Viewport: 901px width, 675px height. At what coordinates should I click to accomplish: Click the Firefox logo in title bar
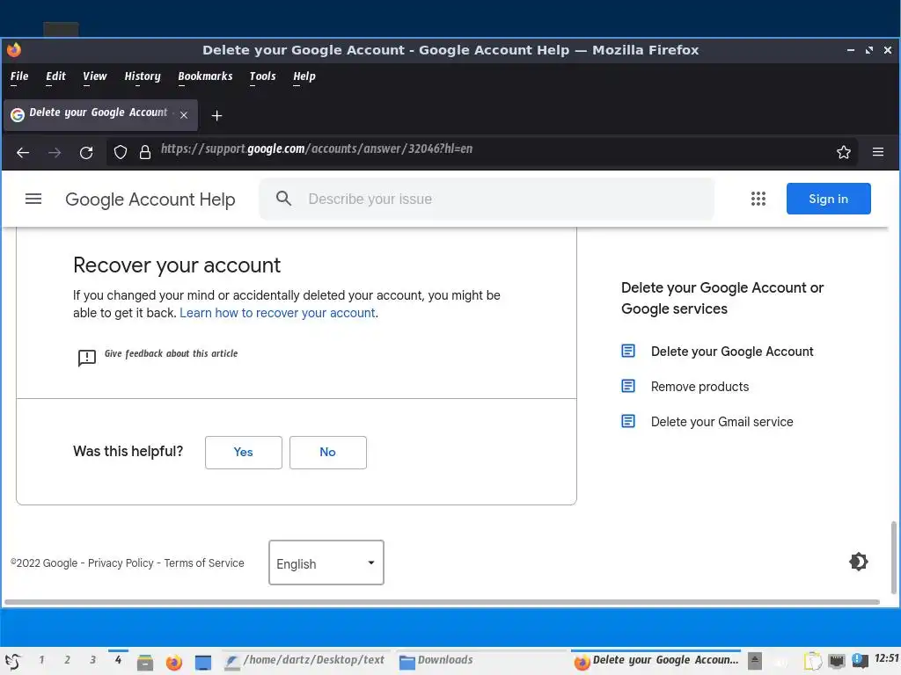tap(14, 50)
